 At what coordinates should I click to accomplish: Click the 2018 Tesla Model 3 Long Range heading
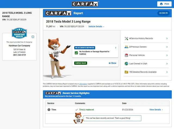(x=68, y=21)
